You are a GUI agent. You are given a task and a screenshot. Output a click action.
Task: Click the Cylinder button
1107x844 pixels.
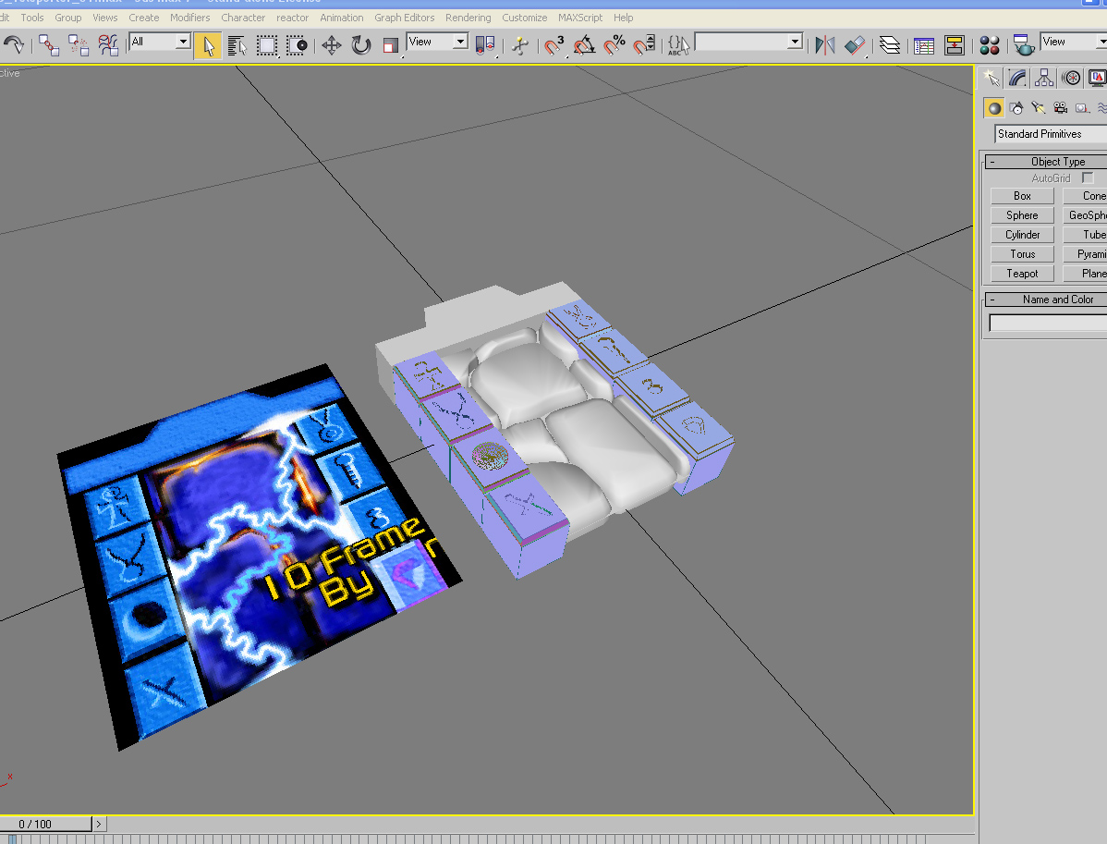pyautogui.click(x=1022, y=235)
